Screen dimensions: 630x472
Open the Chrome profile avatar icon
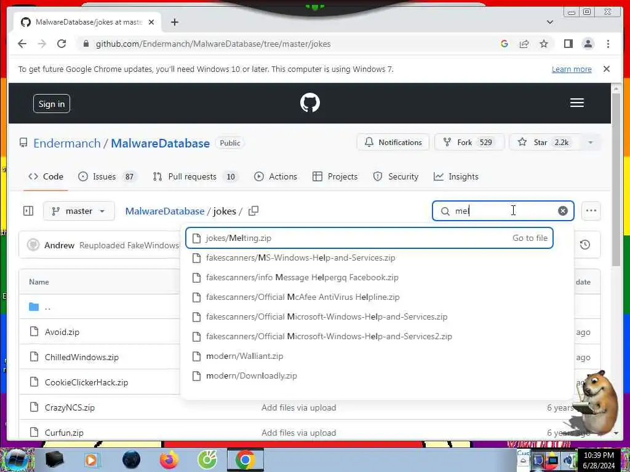588,44
